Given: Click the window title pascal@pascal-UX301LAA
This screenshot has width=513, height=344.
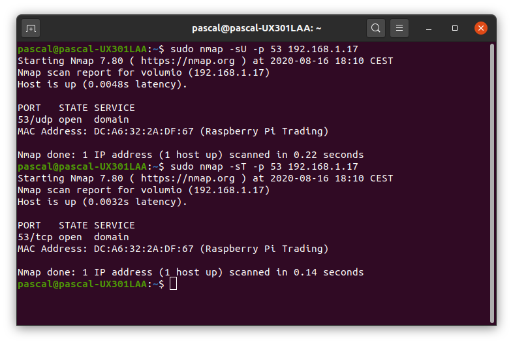Looking at the screenshot, I should pos(256,29).
